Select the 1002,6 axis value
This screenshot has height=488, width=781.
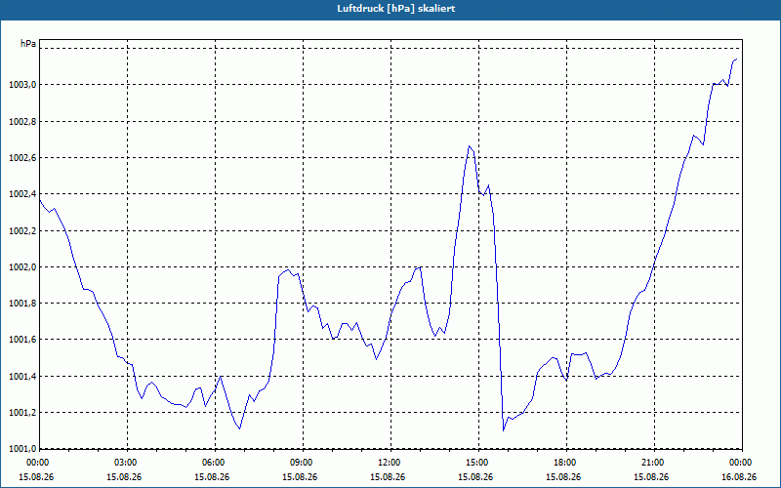coord(22,158)
